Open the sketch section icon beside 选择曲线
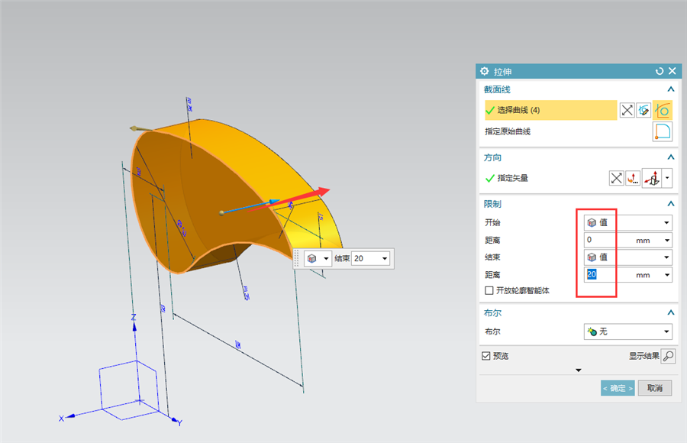The image size is (687, 443). [643, 110]
